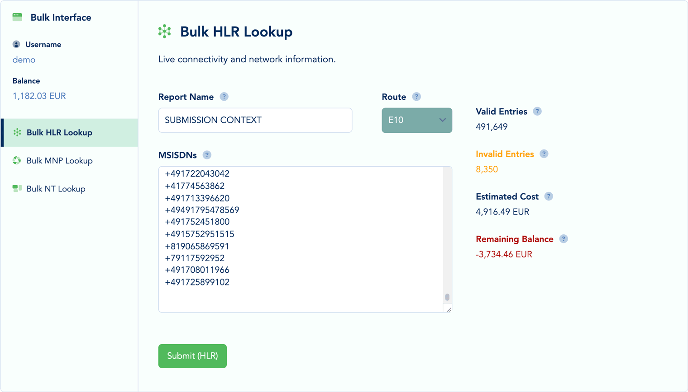This screenshot has width=688, height=392.
Task: Click the Username profile icon
Action: [16, 44]
